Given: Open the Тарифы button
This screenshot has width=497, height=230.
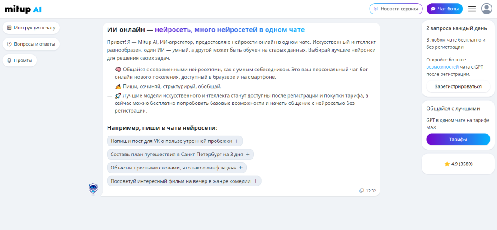Looking at the screenshot, I should pyautogui.click(x=458, y=139).
